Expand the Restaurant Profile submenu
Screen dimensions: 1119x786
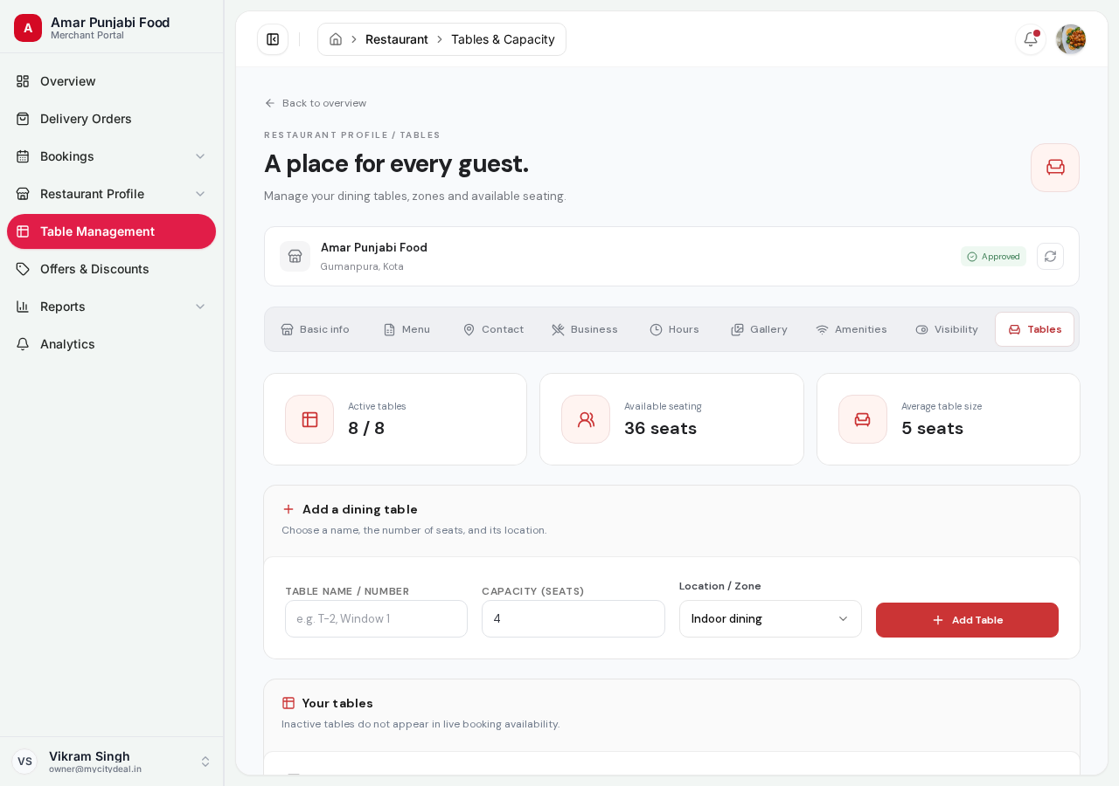(112, 194)
